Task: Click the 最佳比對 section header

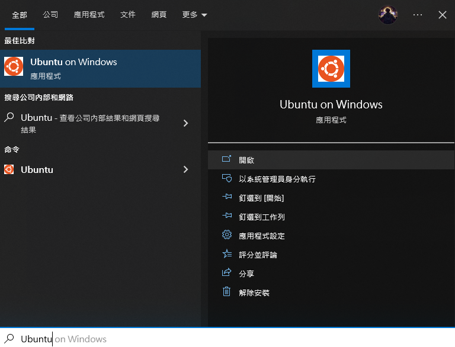Action: point(20,41)
